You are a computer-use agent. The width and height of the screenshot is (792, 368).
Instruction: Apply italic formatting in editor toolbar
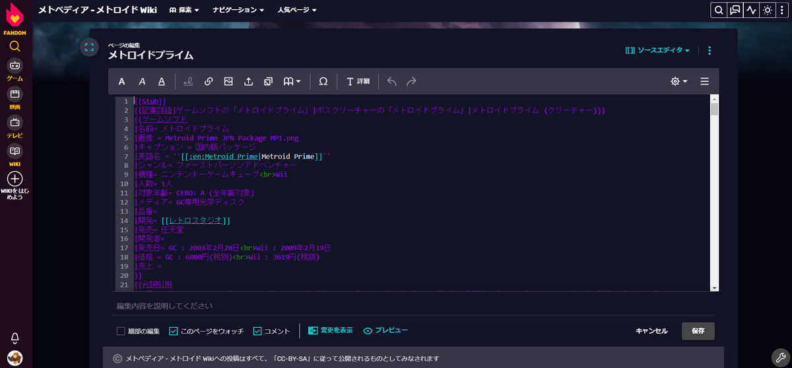(x=142, y=82)
